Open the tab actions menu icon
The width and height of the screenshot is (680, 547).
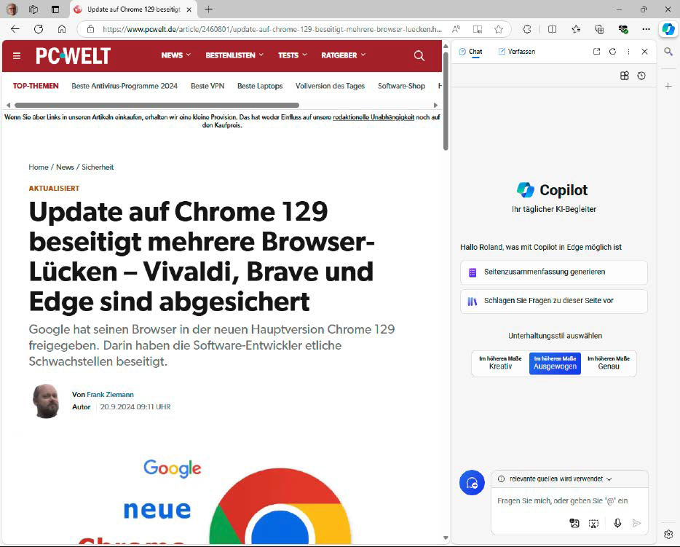[x=55, y=9]
